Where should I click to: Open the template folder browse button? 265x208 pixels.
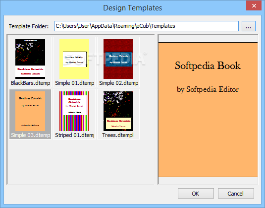point(249,26)
